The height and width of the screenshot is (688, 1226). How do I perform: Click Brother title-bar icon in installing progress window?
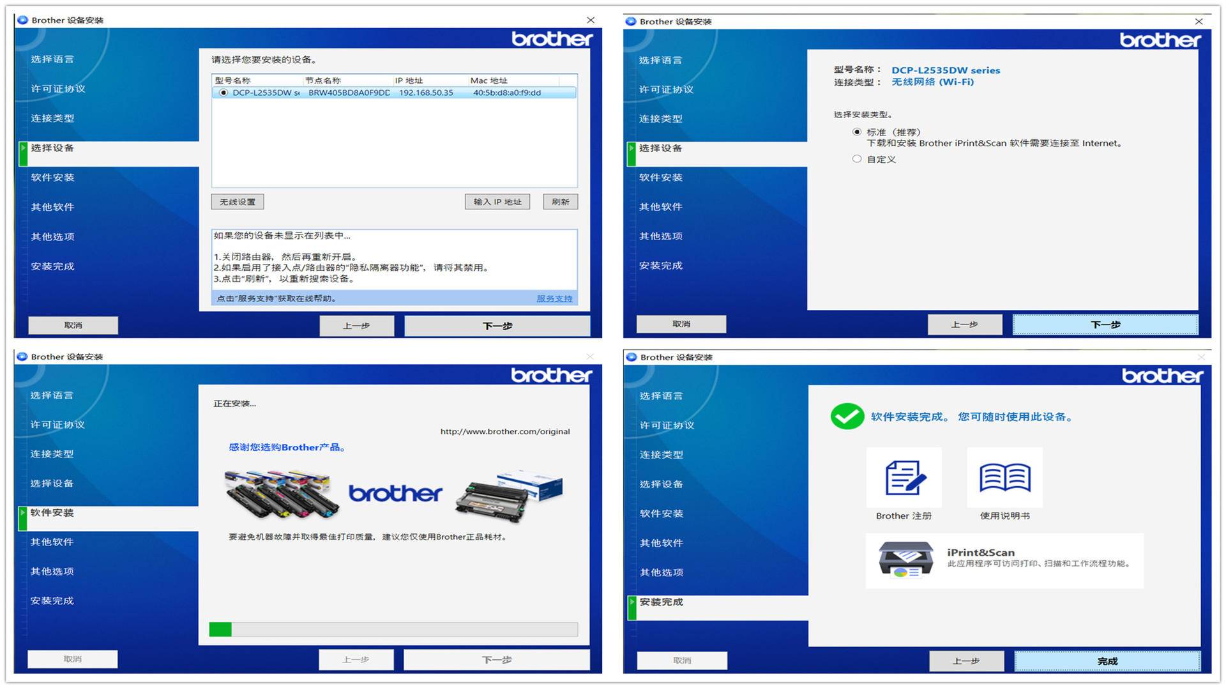point(22,356)
